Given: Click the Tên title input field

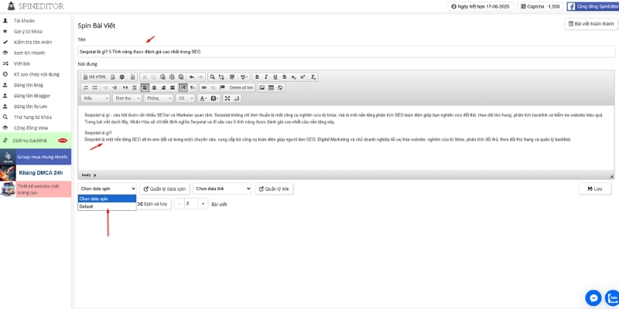Looking at the screenshot, I should point(346,52).
